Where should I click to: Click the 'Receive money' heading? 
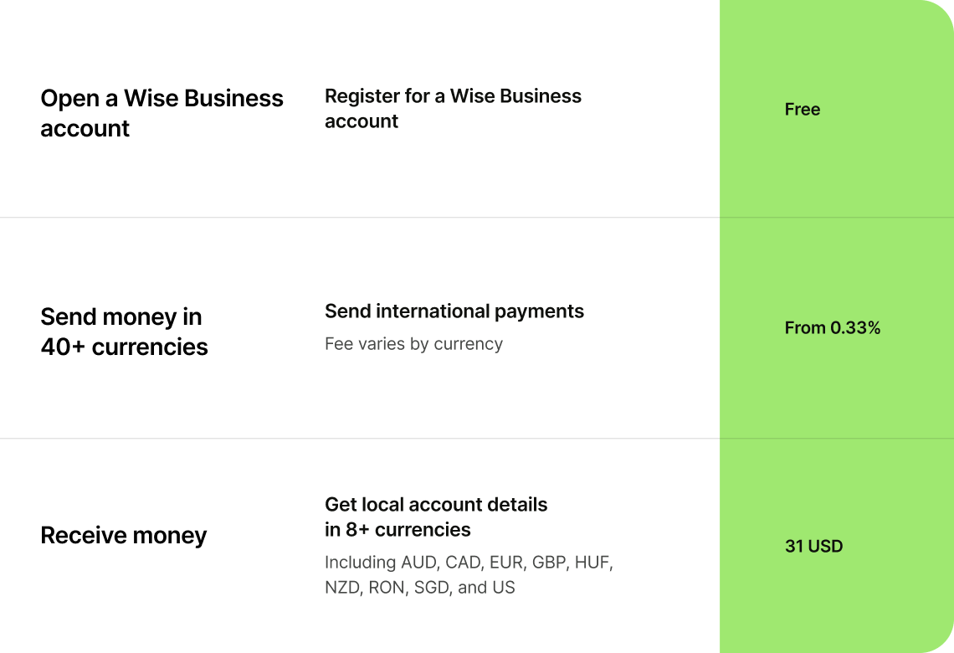[x=123, y=536]
